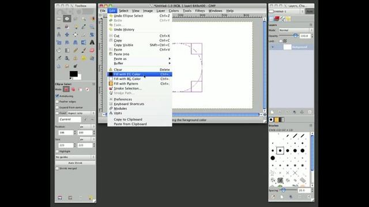This screenshot has width=369, height=207.
Task: Click the delete layer button
Action: tap(310, 112)
